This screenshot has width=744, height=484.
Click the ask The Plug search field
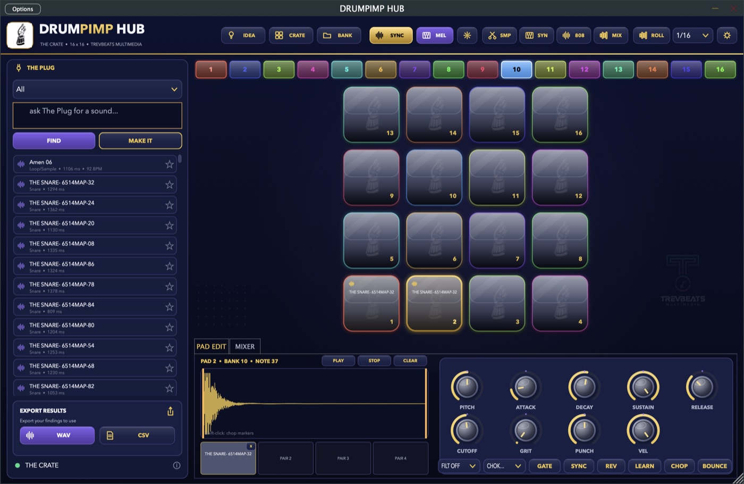97,115
